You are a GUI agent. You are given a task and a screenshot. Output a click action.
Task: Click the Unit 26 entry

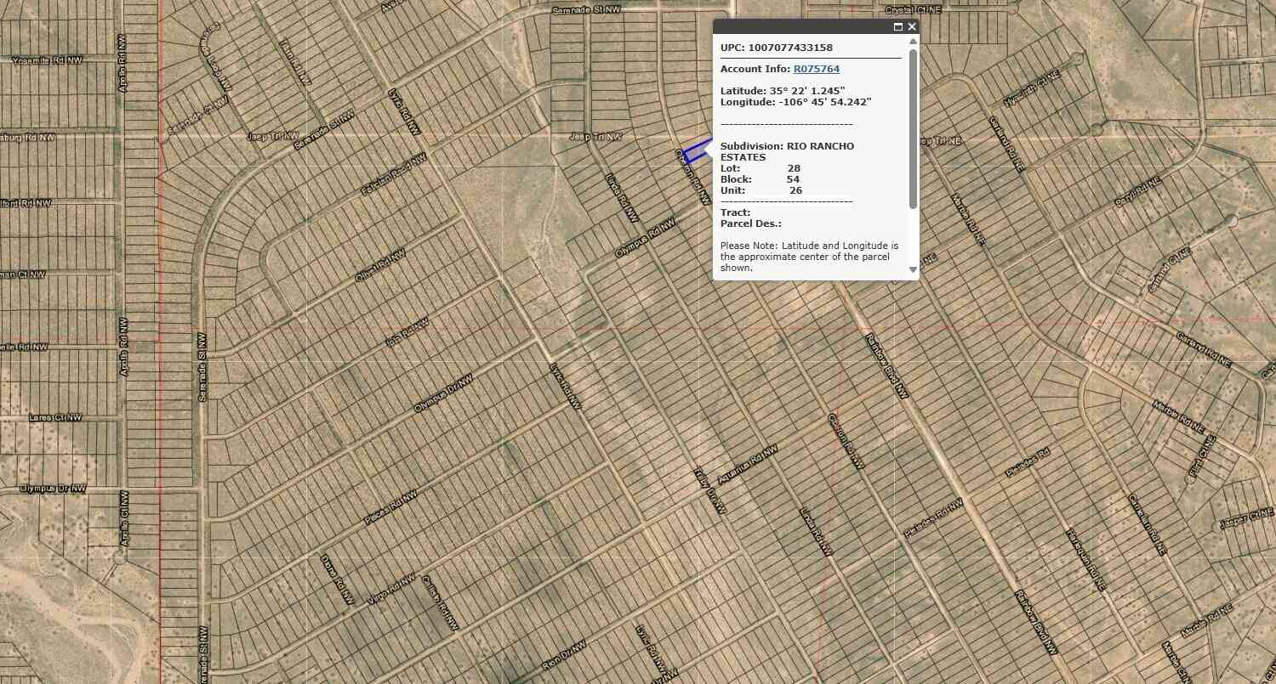761,190
